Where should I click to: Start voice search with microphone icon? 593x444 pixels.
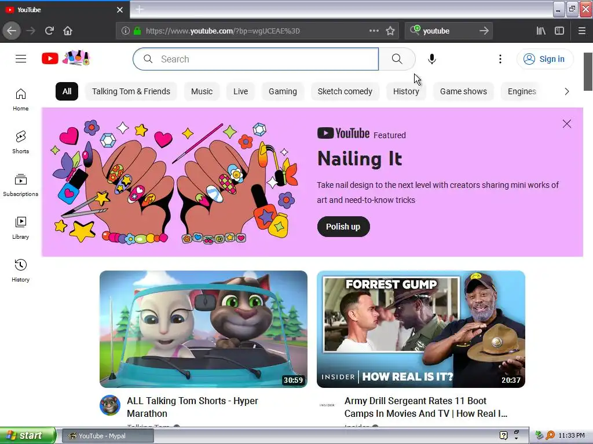pyautogui.click(x=432, y=59)
